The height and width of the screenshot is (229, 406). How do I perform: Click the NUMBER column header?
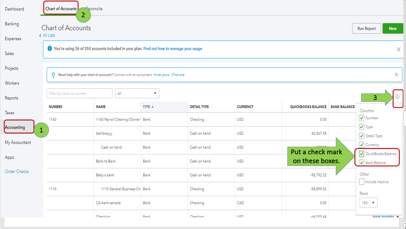click(x=55, y=107)
